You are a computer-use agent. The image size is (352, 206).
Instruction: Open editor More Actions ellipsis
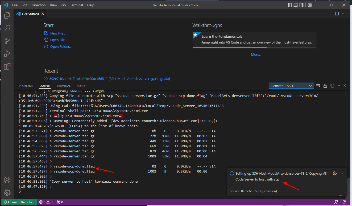point(344,14)
